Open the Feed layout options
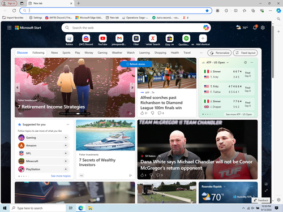 [245, 53]
